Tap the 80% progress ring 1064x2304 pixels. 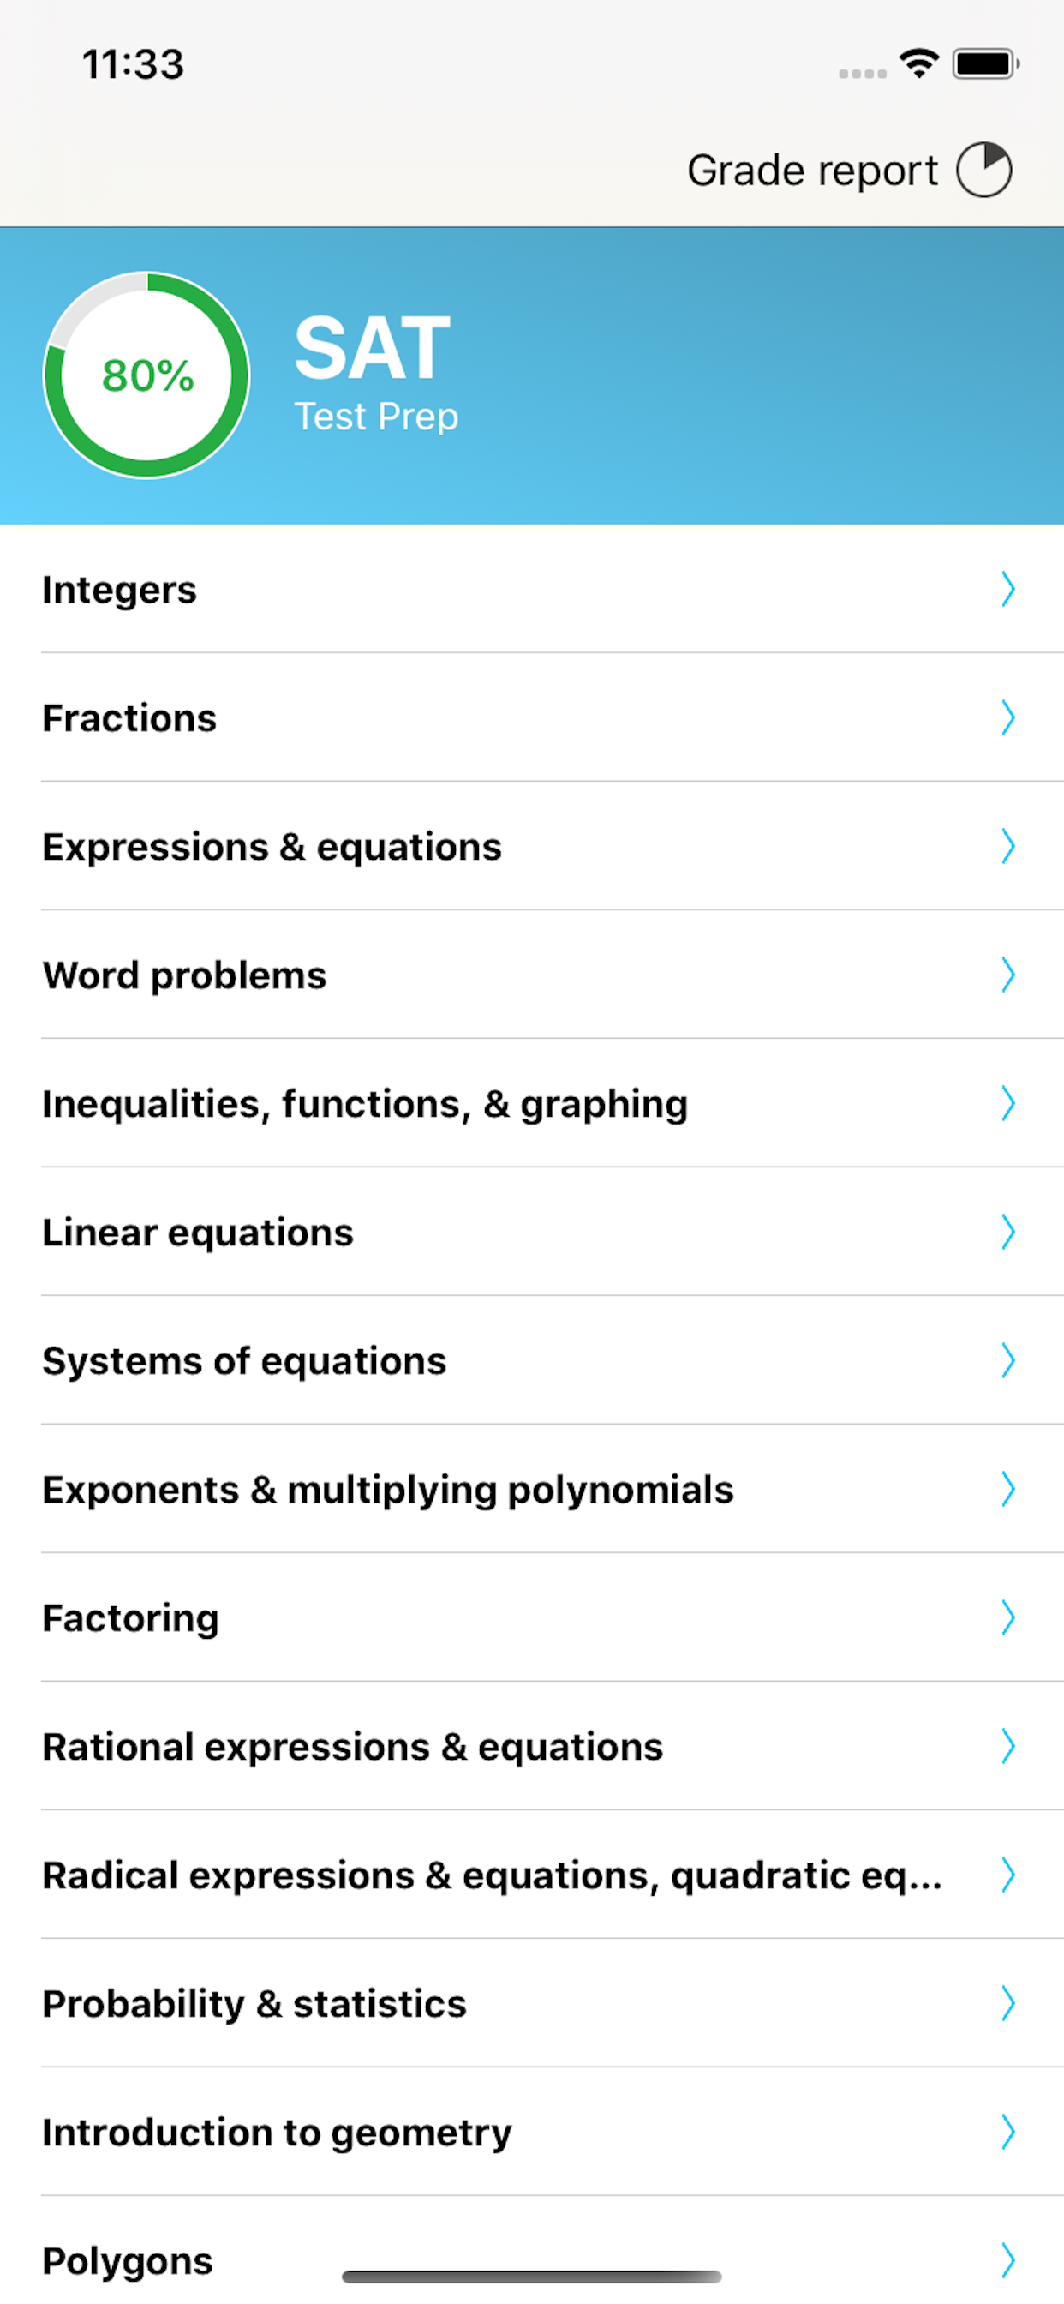pos(146,375)
